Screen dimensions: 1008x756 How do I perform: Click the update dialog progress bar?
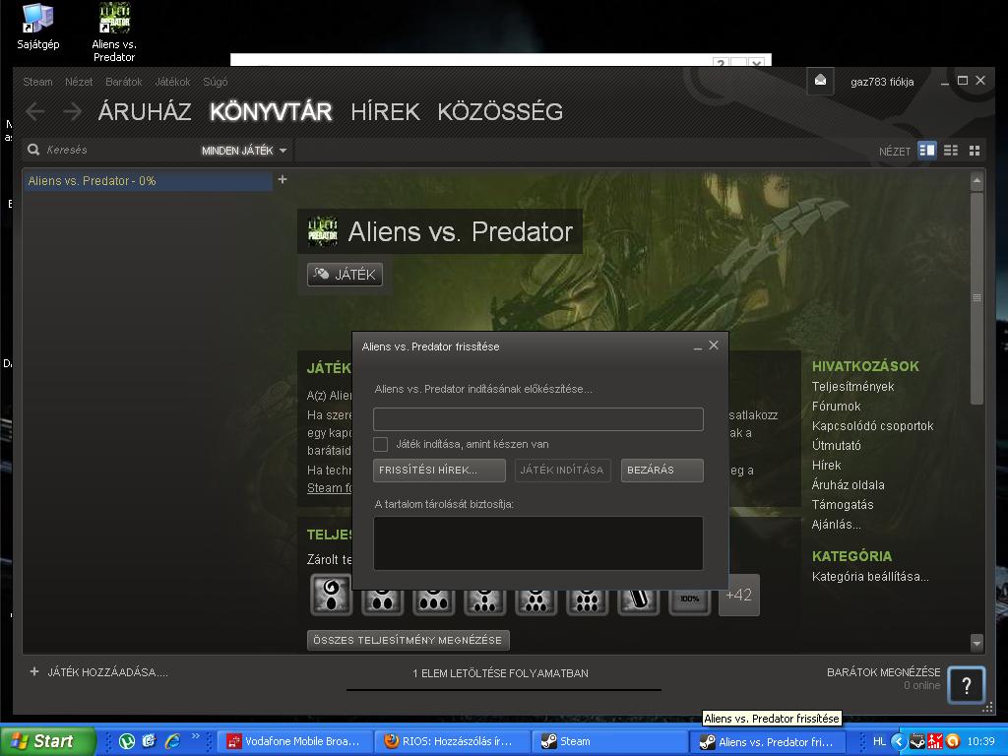(x=538, y=419)
